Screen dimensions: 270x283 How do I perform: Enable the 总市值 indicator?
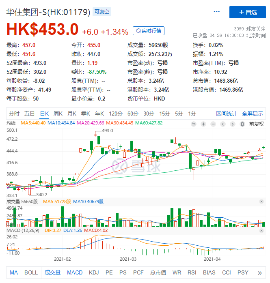158,272
